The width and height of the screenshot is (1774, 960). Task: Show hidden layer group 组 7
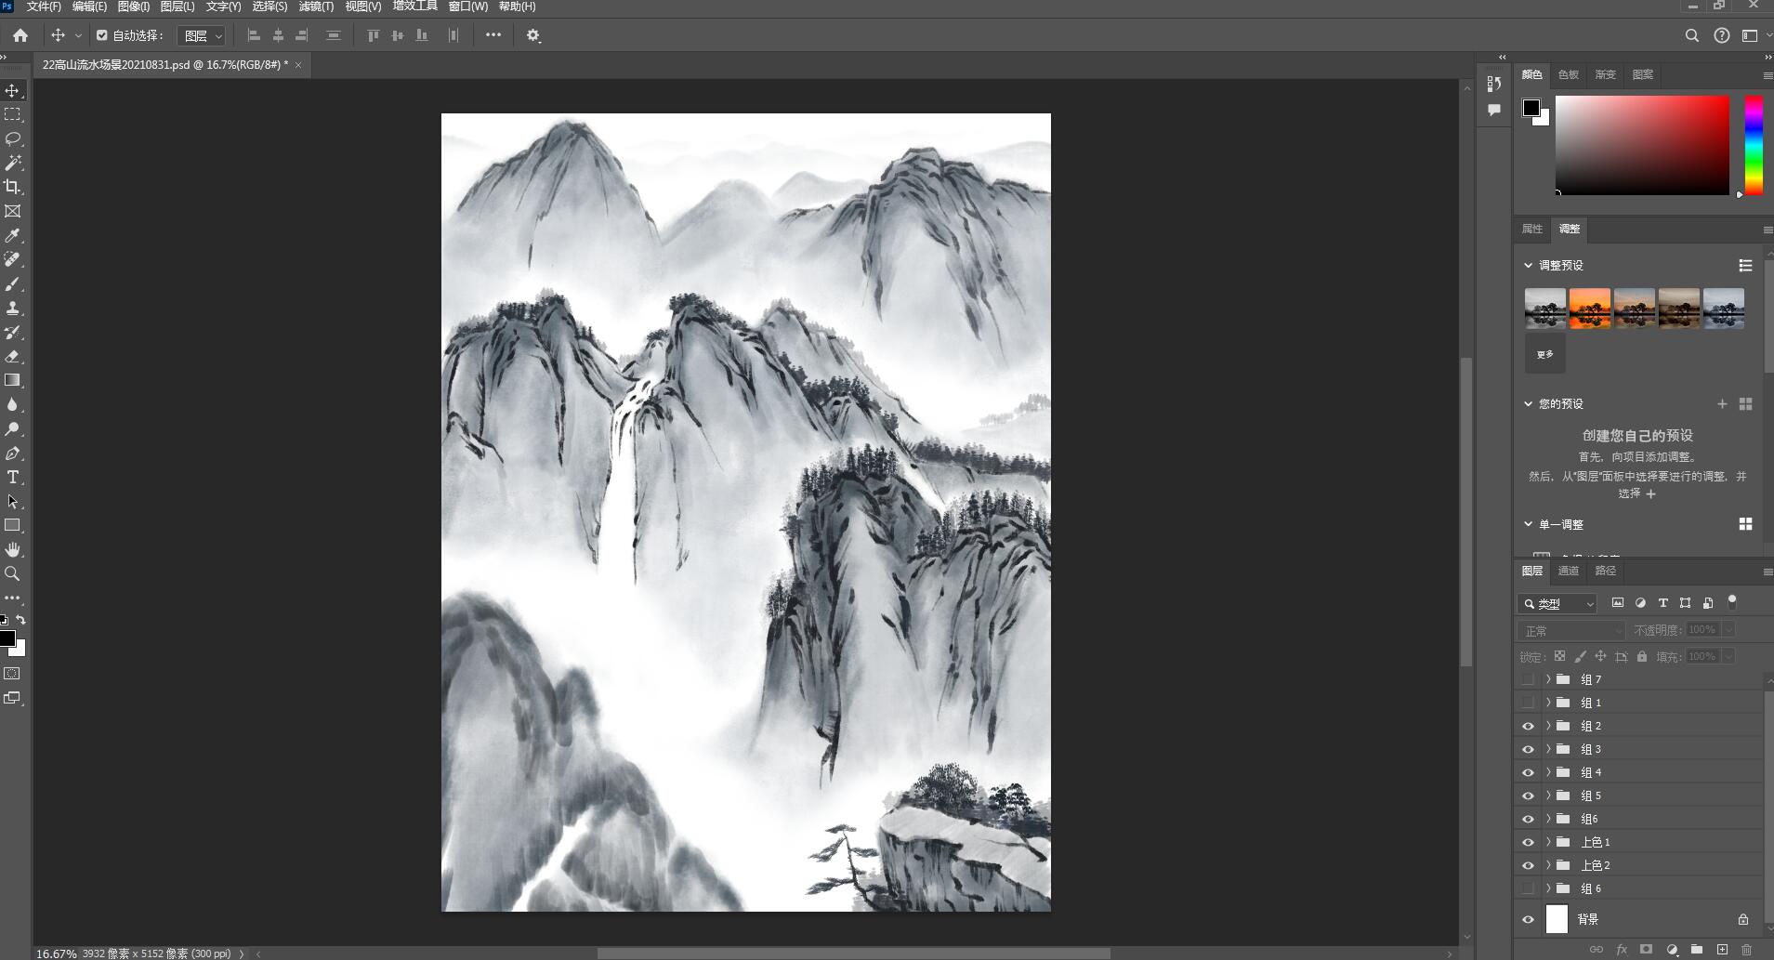point(1528,679)
